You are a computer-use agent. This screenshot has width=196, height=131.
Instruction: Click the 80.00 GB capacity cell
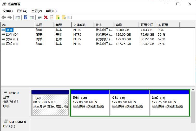pyautogui.click(x=122, y=30)
